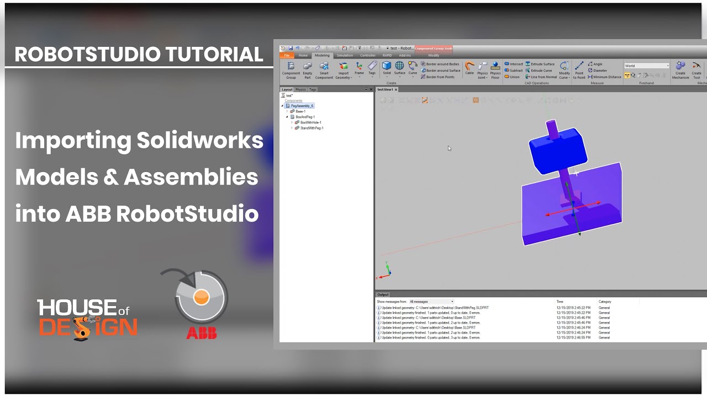Toggle the Freehand Move tool
Image resolution: width=707 pixels, height=397 pixels.
(627, 76)
